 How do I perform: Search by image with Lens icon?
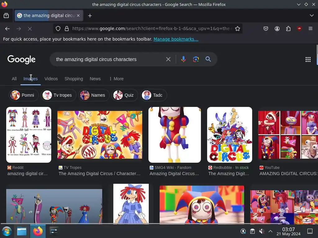click(196, 59)
